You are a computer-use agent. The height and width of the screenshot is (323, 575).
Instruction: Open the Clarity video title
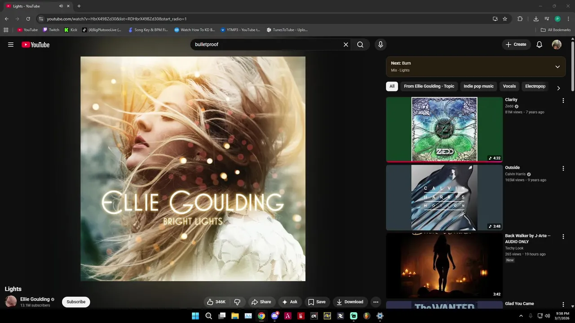[511, 100]
